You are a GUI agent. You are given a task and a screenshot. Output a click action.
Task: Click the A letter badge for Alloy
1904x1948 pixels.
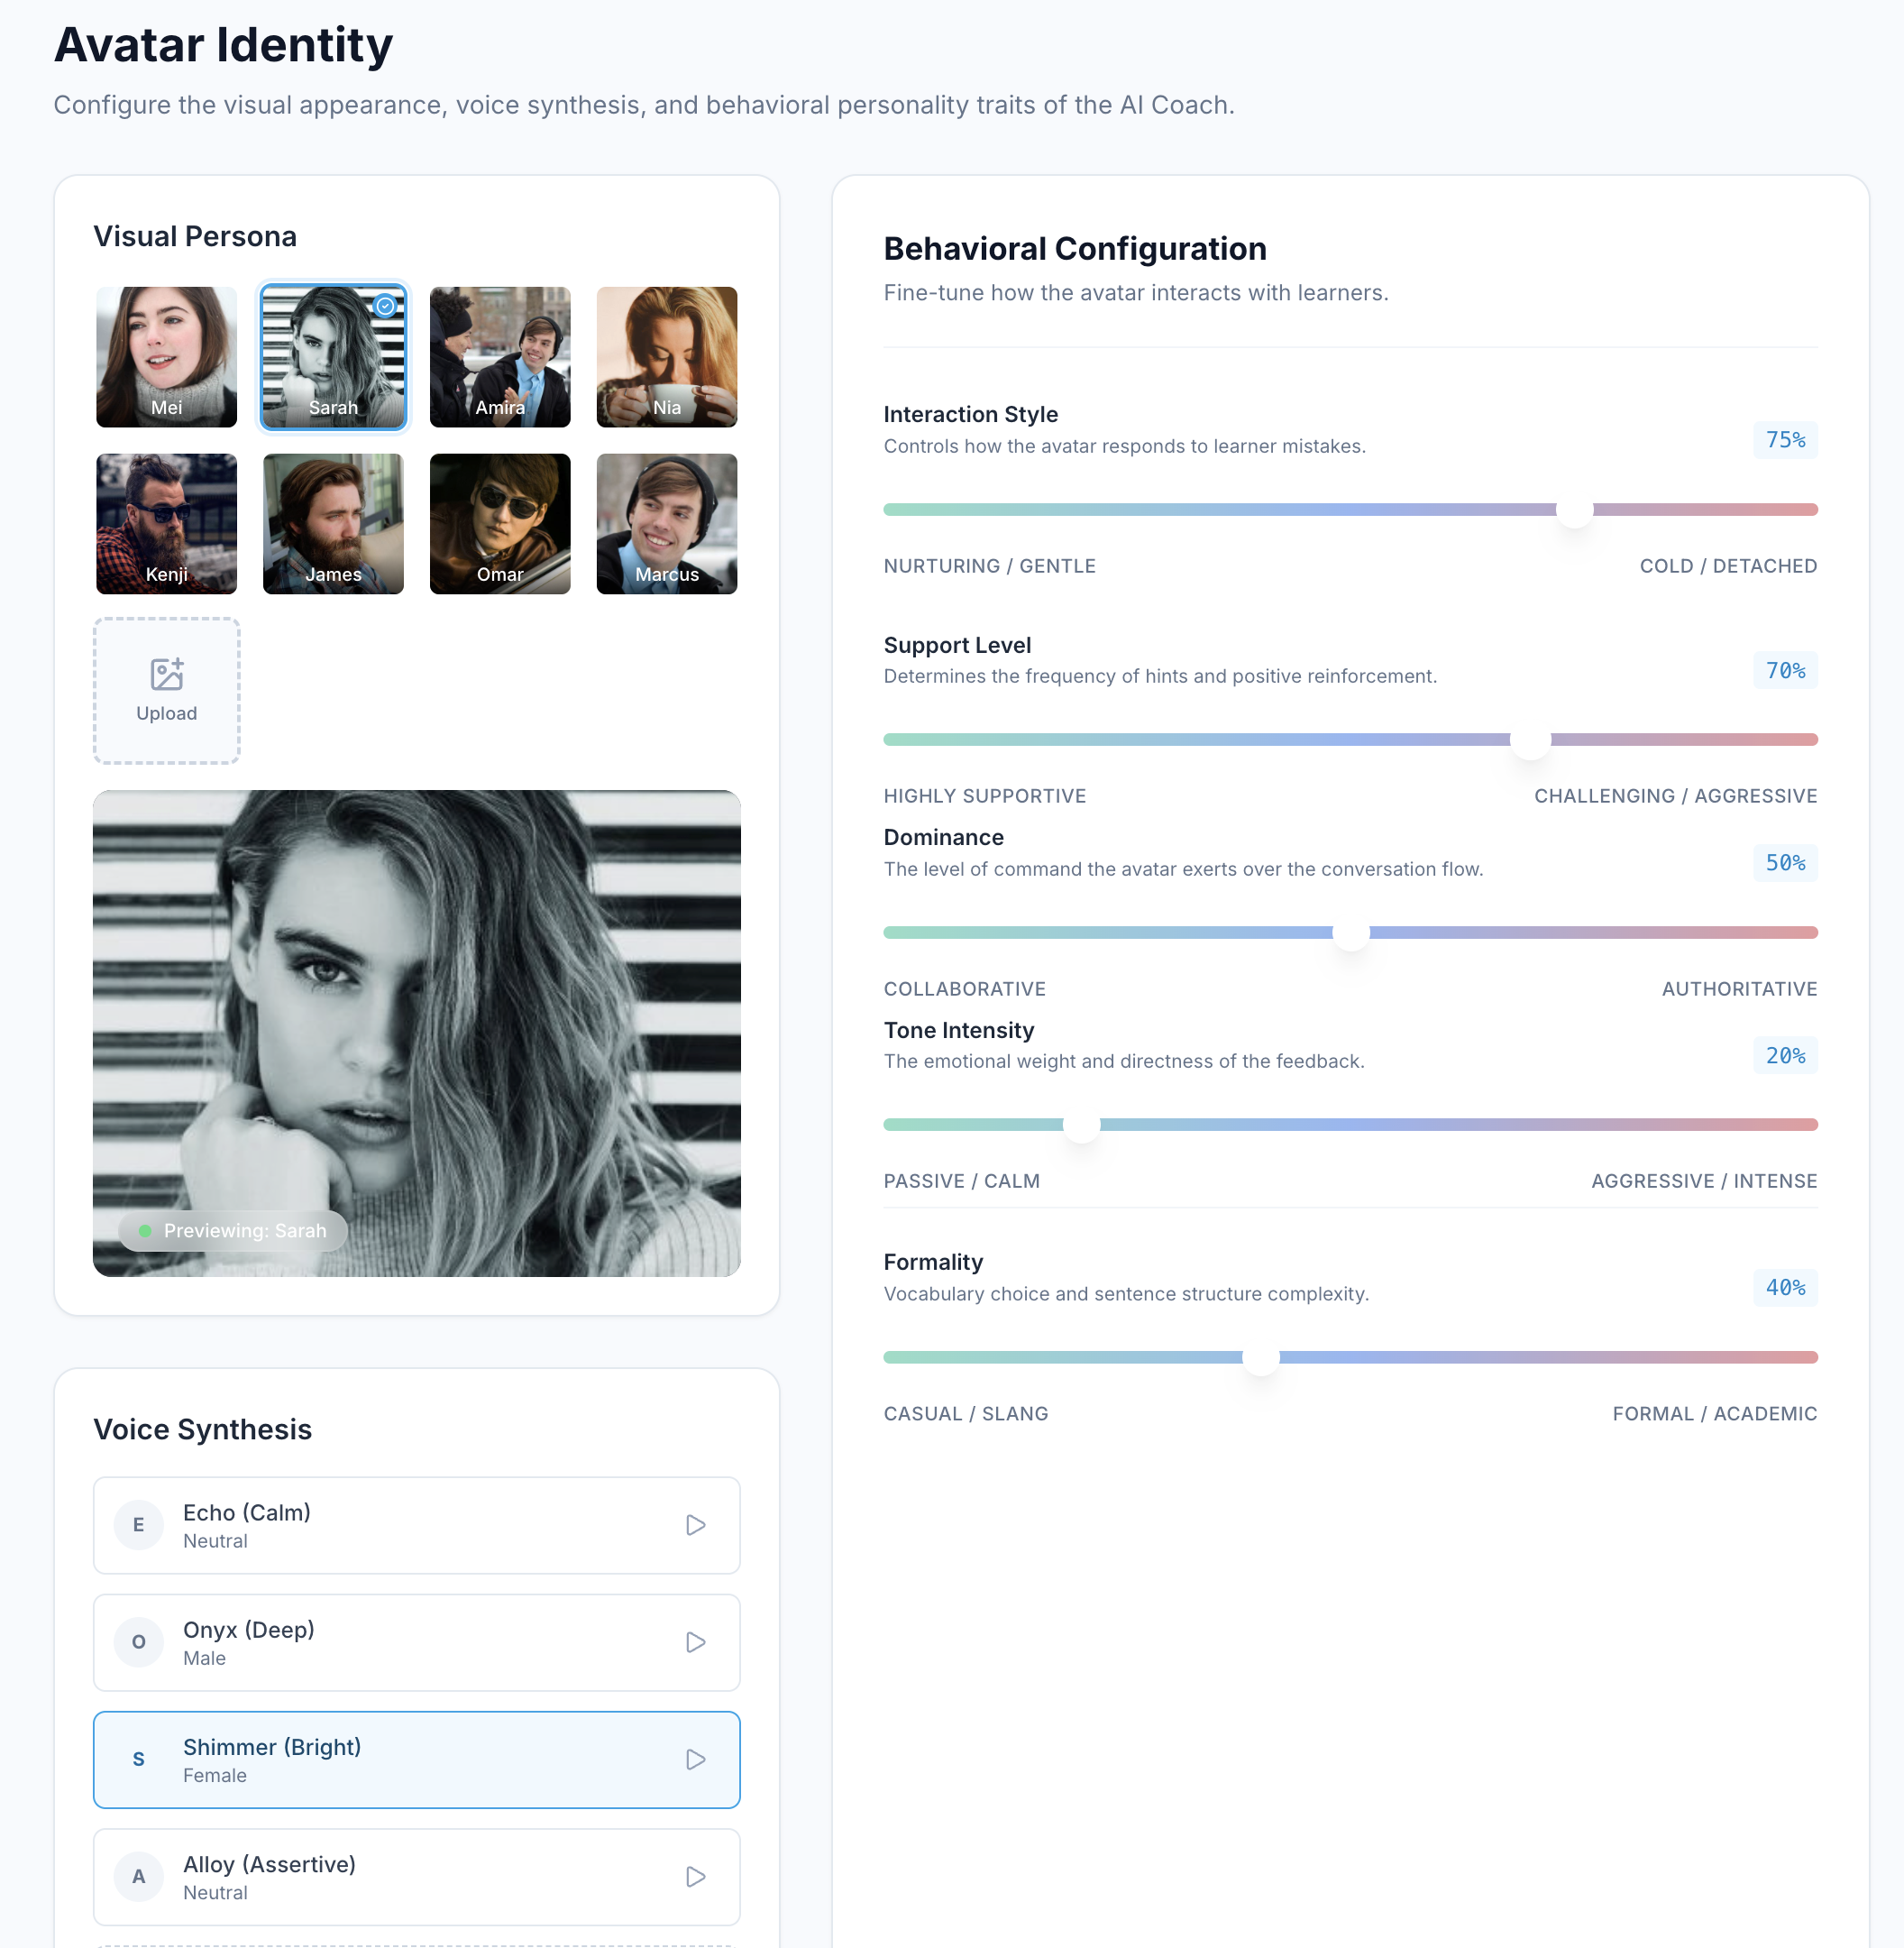[139, 1876]
